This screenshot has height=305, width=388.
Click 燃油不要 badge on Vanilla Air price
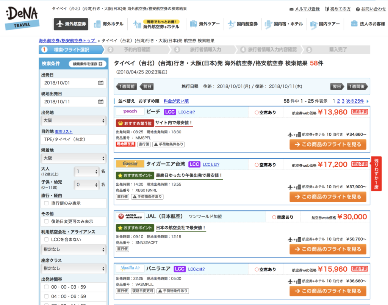(360, 269)
